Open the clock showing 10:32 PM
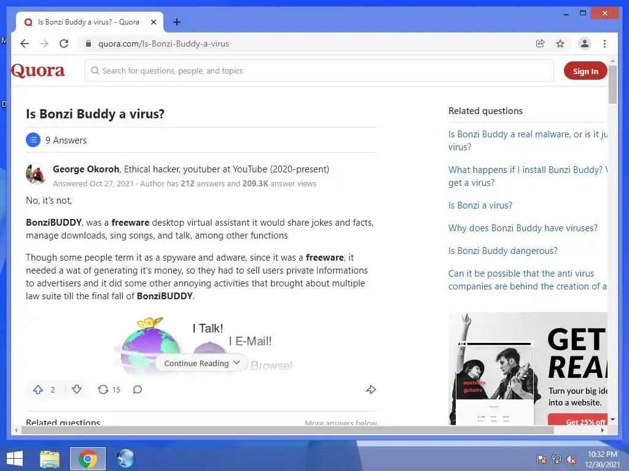Screen dimensions: 629x471 (602, 459)
